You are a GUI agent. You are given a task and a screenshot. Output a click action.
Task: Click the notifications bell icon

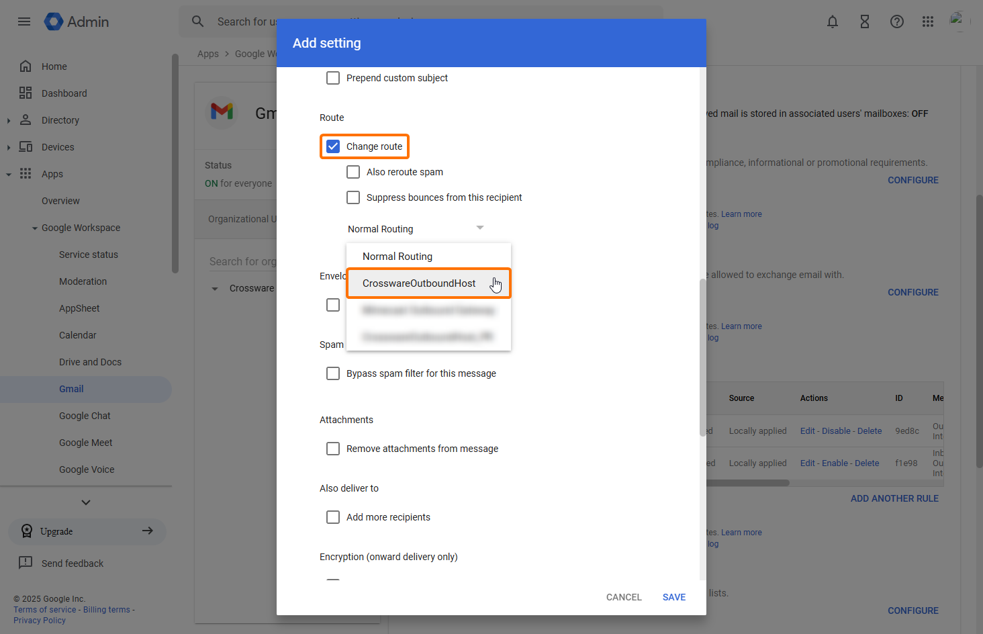833,21
